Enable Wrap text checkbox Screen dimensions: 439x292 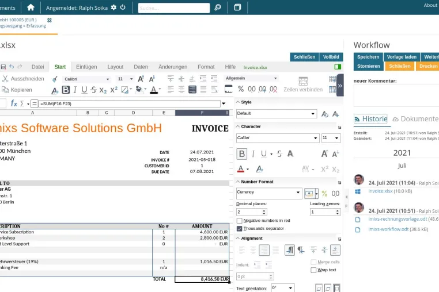313,270
